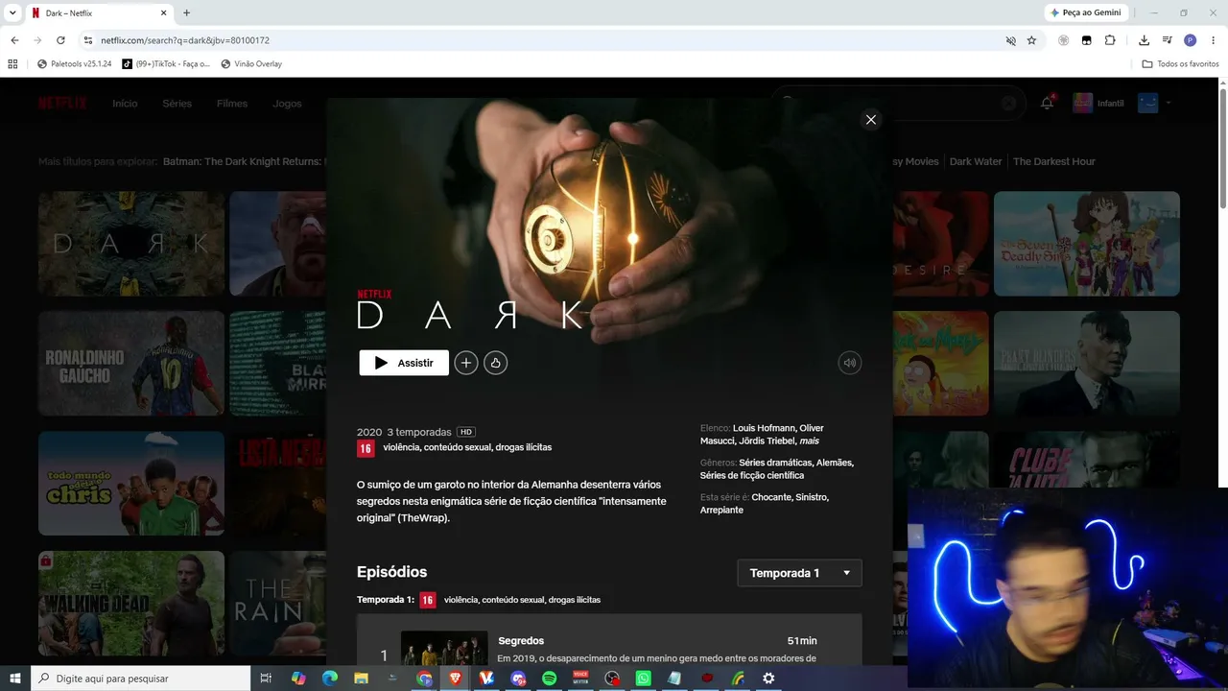Open the Paletools v25.1.24 bookmark
Image resolution: width=1228 pixels, height=691 pixels.
pos(74,64)
